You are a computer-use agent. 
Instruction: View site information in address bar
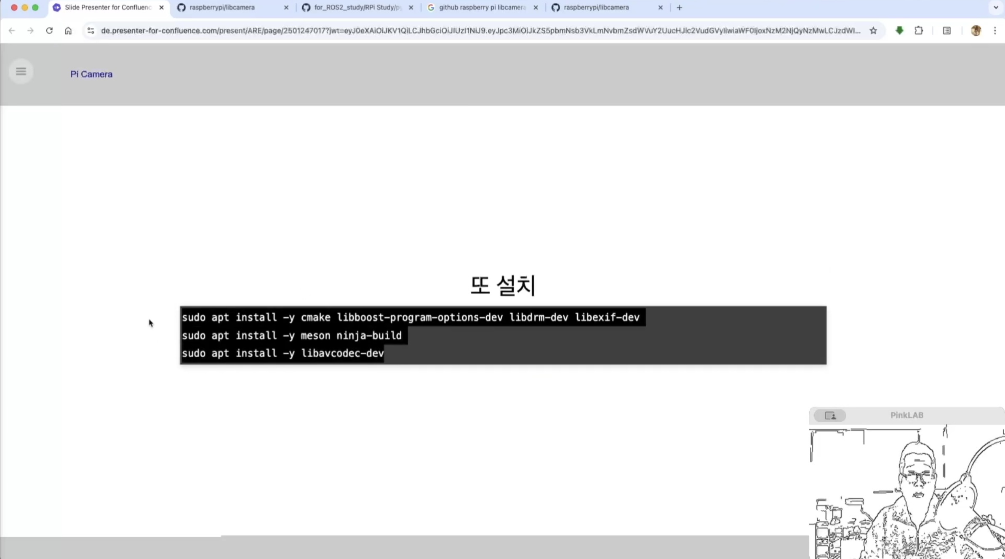click(x=91, y=31)
